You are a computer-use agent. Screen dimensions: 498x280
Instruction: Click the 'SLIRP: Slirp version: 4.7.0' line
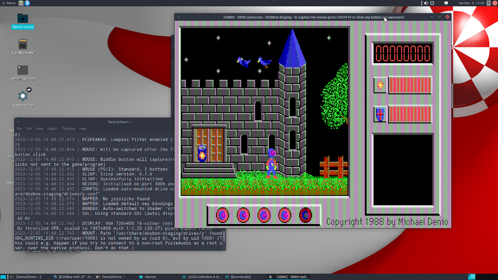click(117, 174)
